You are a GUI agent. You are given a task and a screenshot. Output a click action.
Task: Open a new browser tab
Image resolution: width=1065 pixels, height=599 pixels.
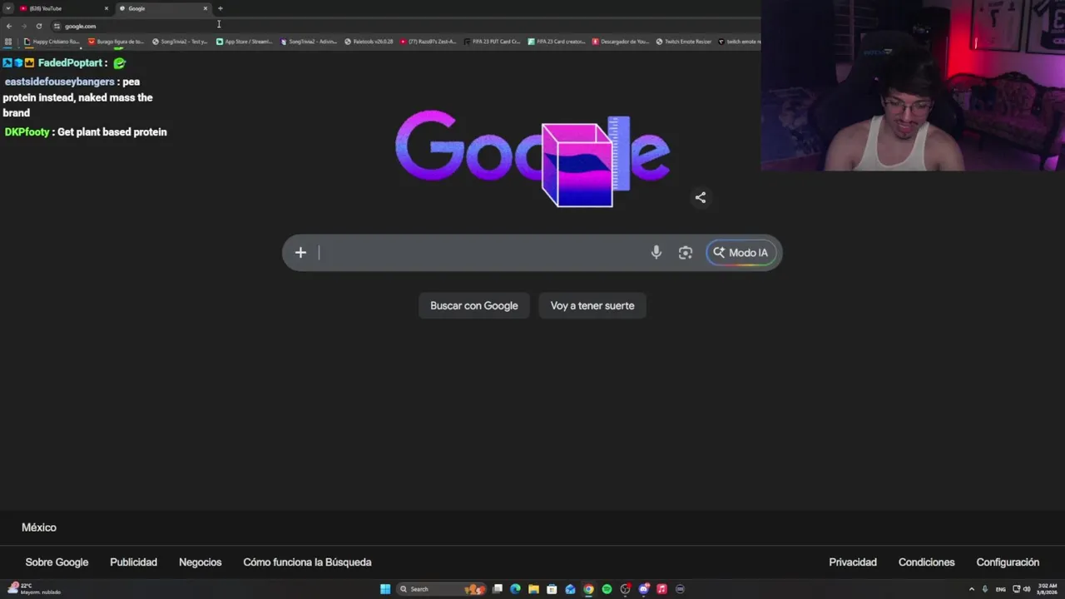click(x=220, y=8)
